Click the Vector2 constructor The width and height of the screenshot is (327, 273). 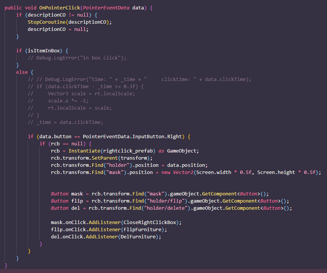tap(183, 172)
